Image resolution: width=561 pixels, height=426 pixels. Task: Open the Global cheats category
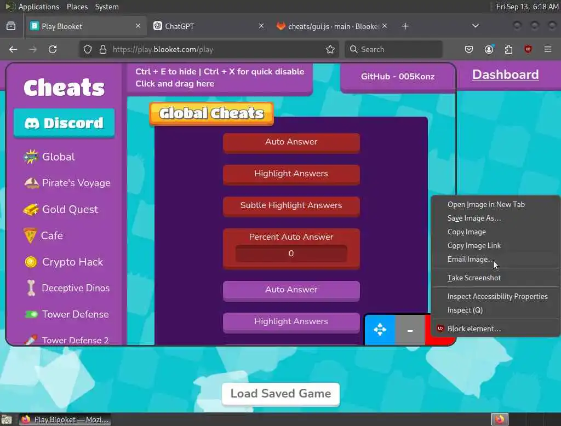click(49, 157)
